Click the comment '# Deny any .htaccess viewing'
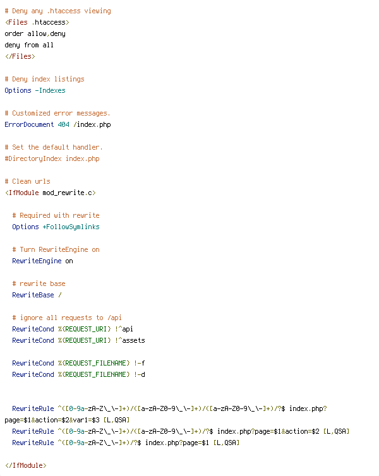The image size is (379, 476). (x=57, y=11)
